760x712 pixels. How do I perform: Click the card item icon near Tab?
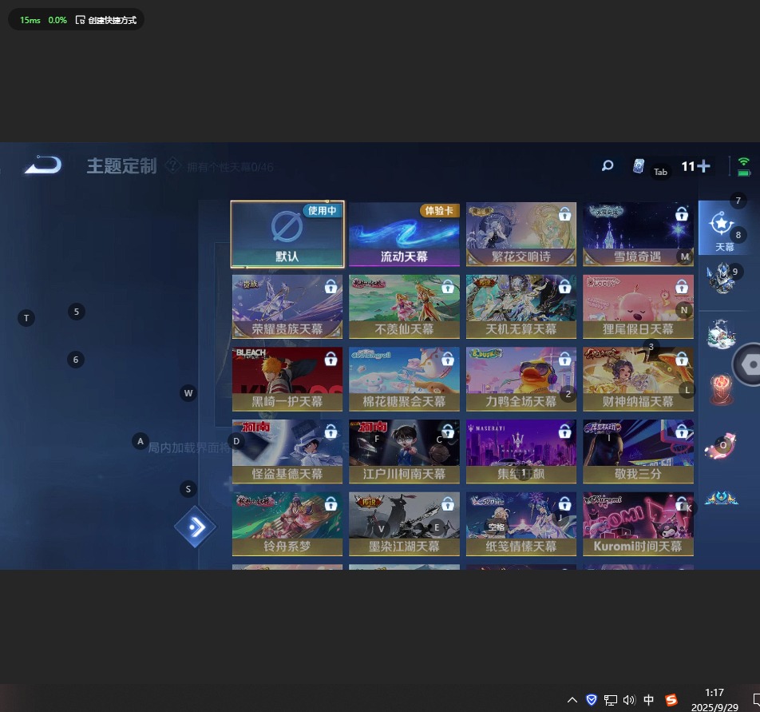pyautogui.click(x=639, y=166)
